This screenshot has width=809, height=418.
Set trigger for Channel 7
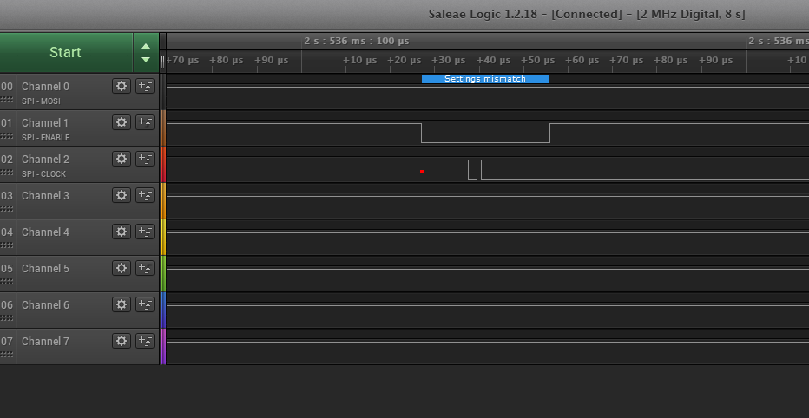145,341
